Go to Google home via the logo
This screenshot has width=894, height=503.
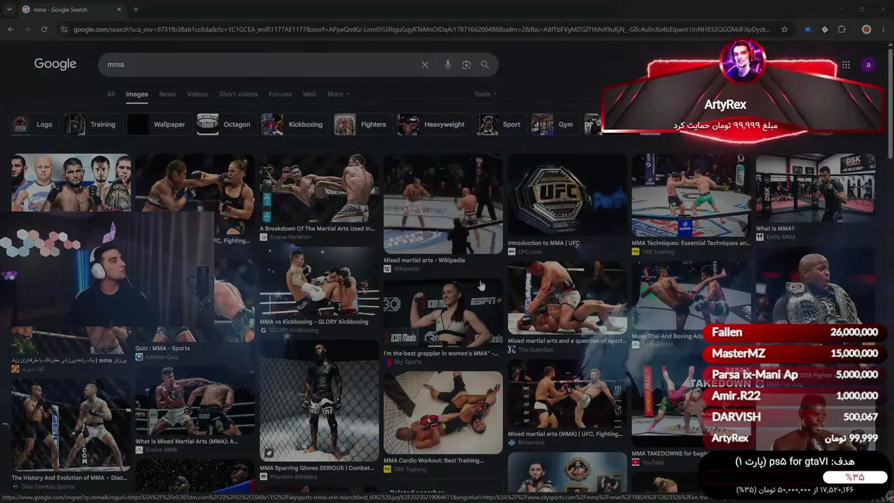click(55, 64)
